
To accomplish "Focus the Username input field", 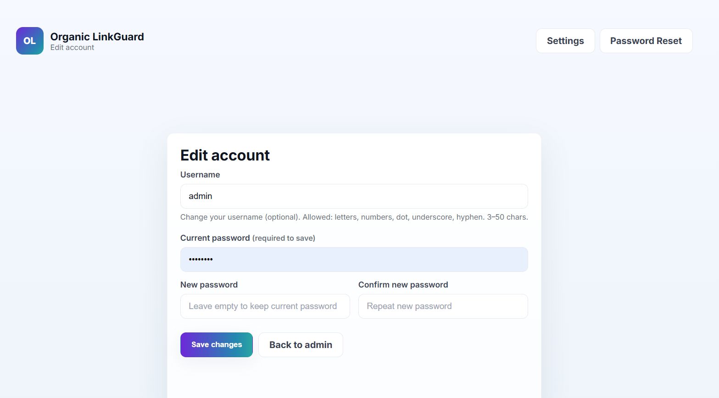I will pyautogui.click(x=354, y=196).
